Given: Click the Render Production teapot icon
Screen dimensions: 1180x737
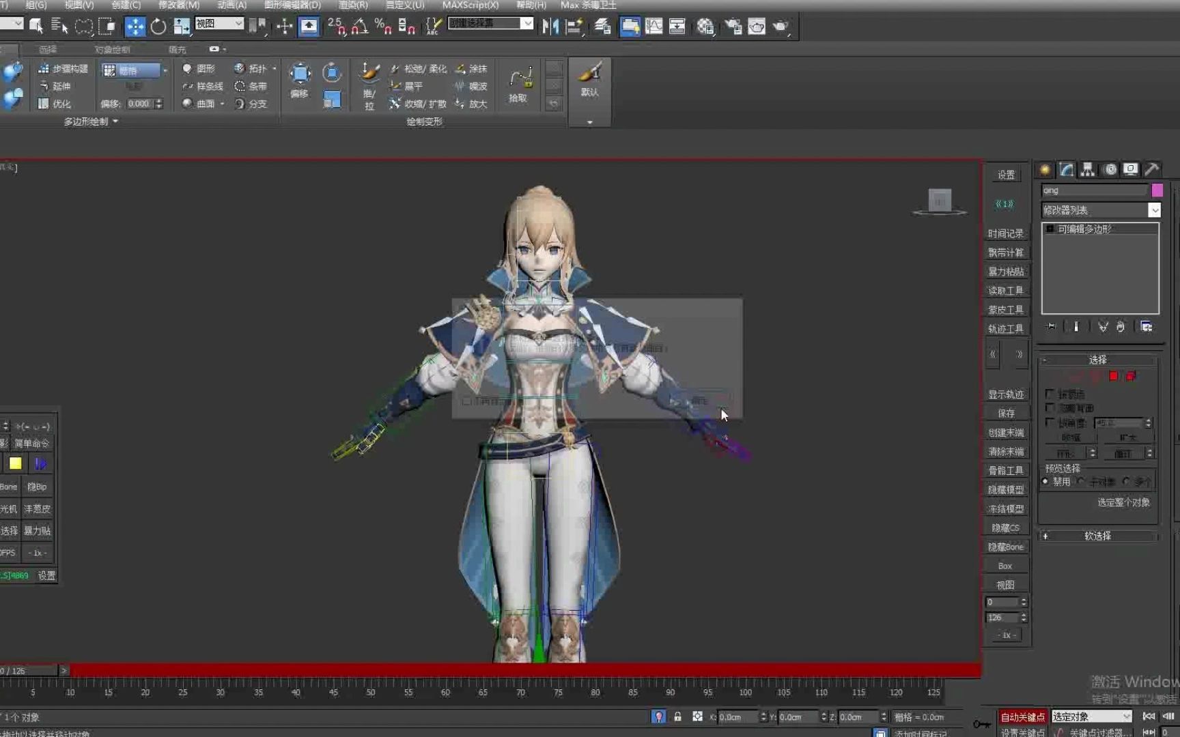Looking at the screenshot, I should click(x=781, y=27).
